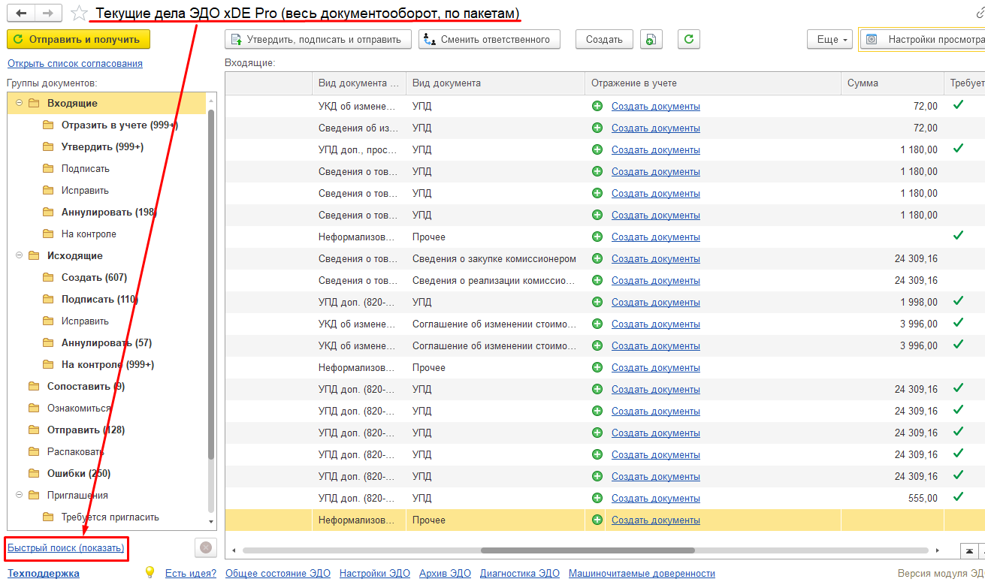Click the vertical scrollbar of document groups
The image size is (985, 582).
(211, 284)
